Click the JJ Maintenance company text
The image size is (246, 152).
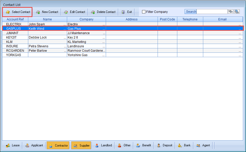click(79, 33)
